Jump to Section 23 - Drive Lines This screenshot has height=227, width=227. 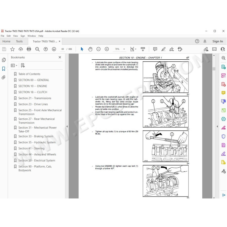tap(33, 104)
